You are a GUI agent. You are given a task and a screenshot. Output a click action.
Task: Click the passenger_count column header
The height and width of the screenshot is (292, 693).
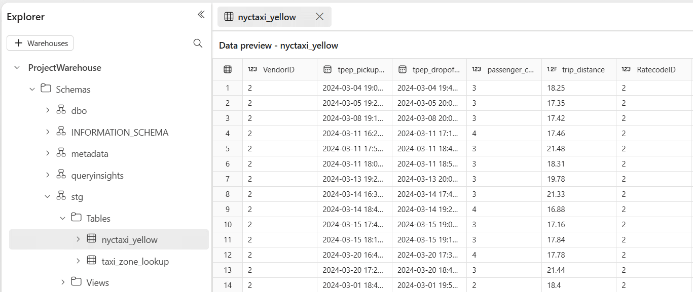point(504,70)
